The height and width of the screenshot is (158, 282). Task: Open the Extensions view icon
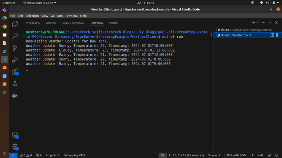pyautogui.click(x=15, y=72)
